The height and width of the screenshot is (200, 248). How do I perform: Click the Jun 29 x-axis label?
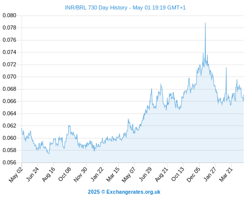[145, 174]
